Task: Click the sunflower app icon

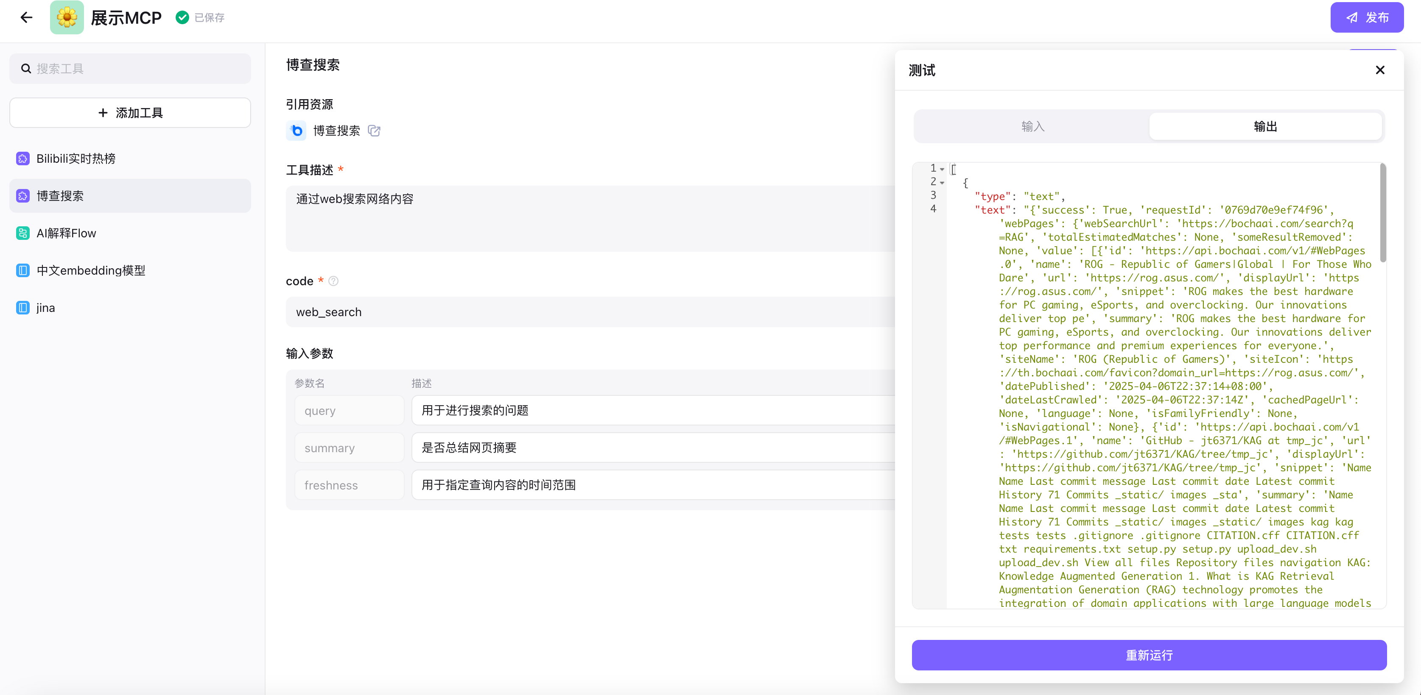Action: click(x=67, y=18)
